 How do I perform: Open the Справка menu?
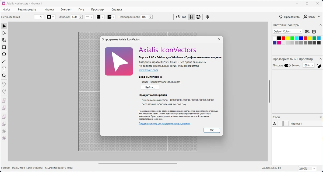[x=117, y=9]
